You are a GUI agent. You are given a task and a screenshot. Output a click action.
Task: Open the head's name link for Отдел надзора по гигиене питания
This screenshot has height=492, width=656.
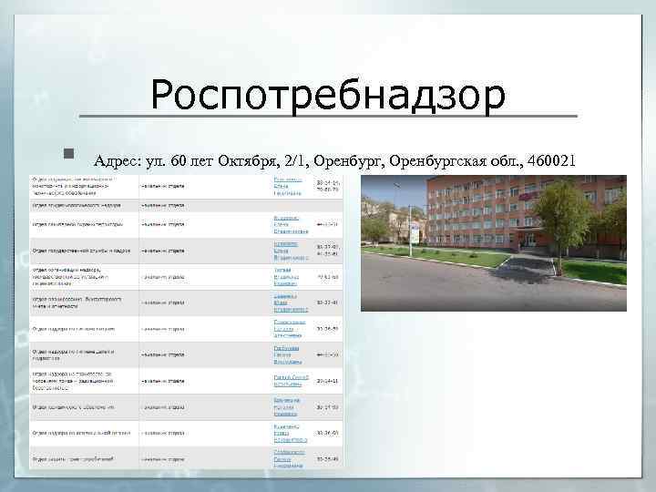click(x=290, y=329)
